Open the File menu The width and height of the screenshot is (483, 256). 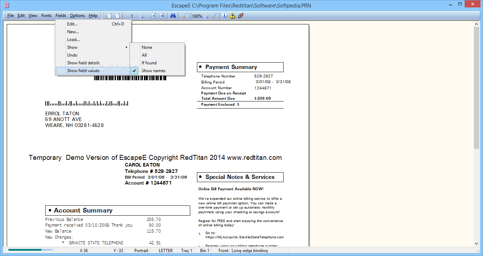click(11, 16)
